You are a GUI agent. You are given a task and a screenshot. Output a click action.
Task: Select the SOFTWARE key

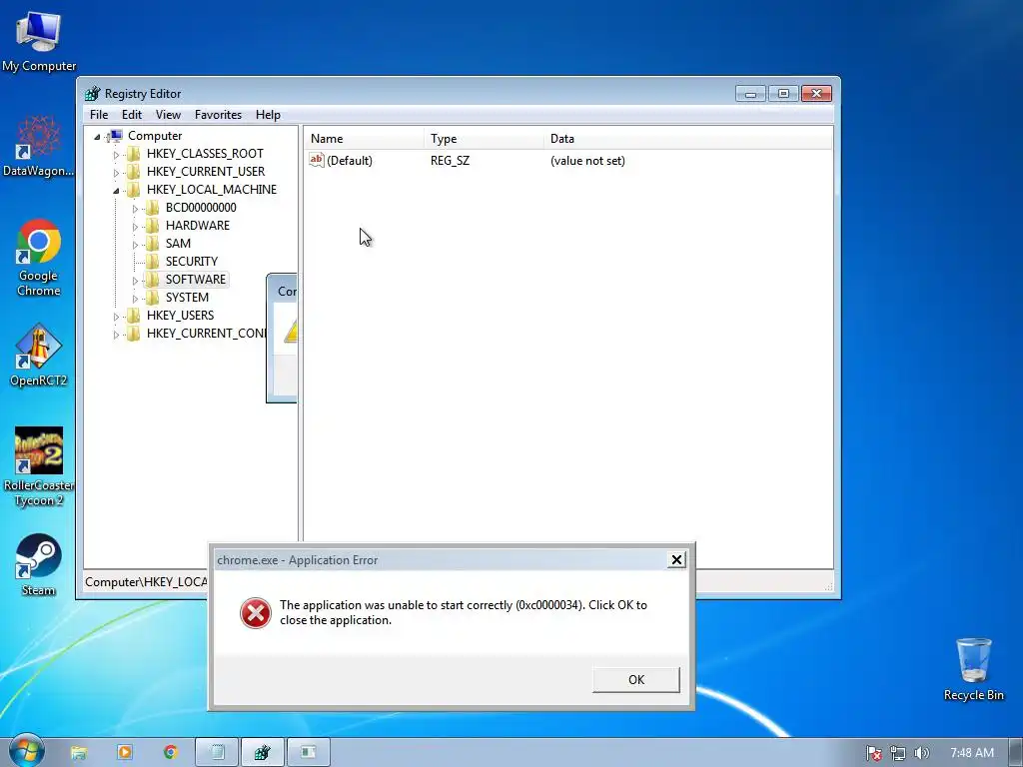[x=195, y=280]
